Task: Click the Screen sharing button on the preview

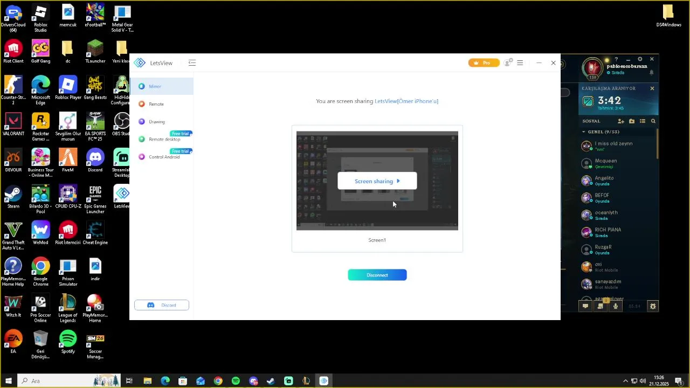Action: tap(377, 181)
